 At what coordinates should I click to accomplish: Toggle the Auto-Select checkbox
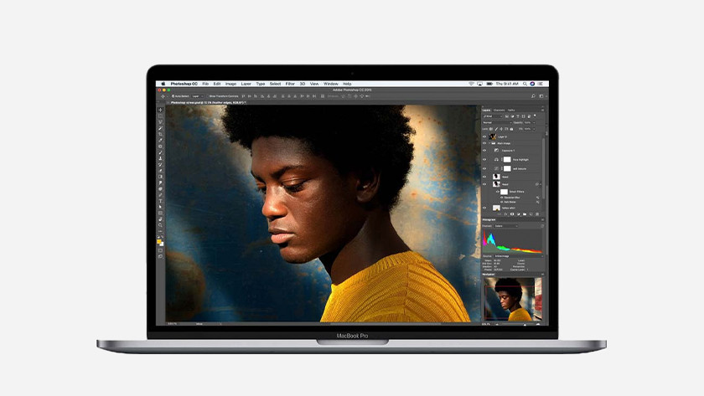173,96
